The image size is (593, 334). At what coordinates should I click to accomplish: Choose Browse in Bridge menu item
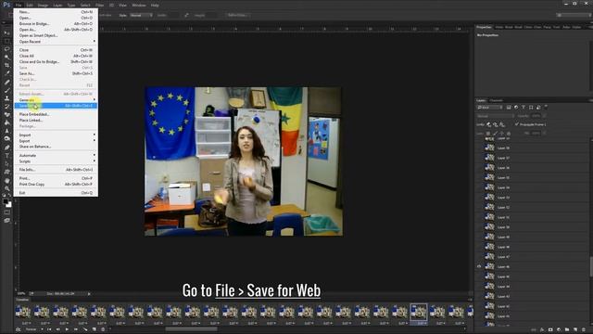click(56, 23)
